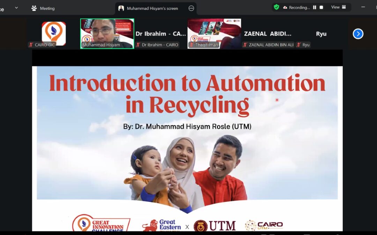The width and height of the screenshot is (377, 235).
Task: Open the Meeting tab
Action: pyautogui.click(x=43, y=8)
